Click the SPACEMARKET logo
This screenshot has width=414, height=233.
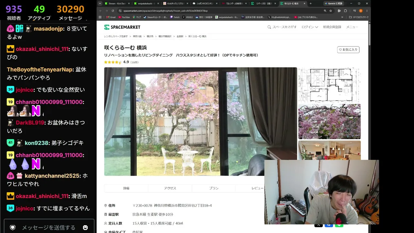point(122,27)
